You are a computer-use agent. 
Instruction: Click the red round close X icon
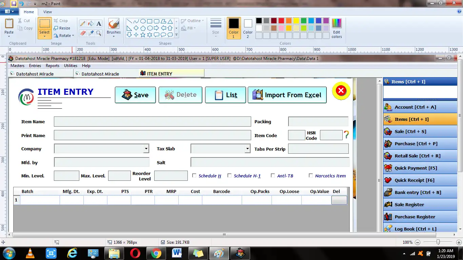341,91
